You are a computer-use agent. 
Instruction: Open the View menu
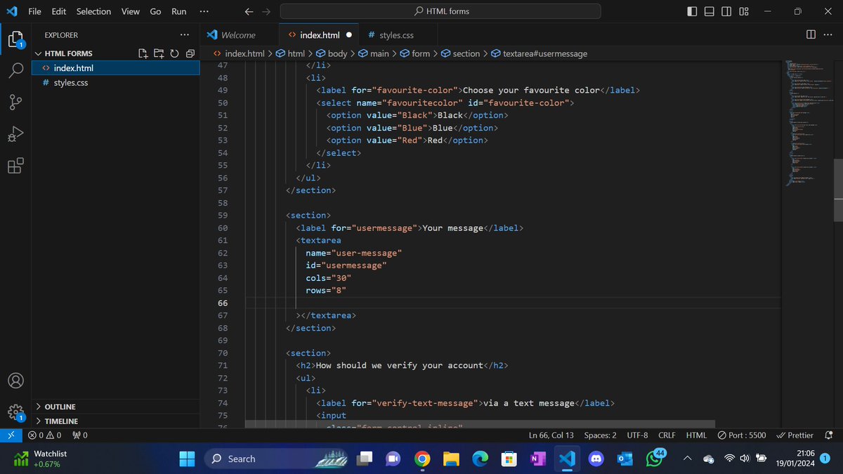tap(130, 11)
